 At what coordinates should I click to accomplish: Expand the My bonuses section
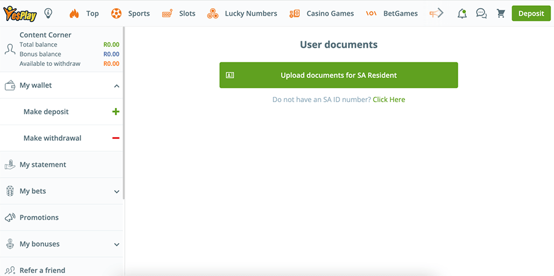(117, 244)
